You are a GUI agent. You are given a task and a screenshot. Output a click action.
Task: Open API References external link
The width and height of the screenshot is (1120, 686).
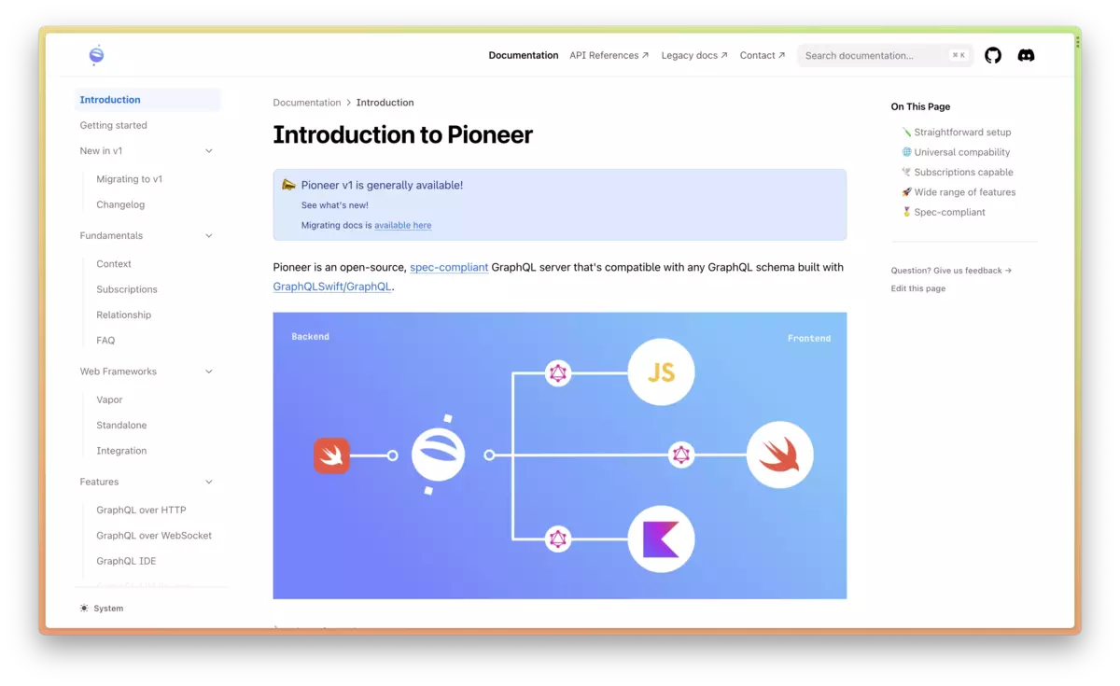point(609,55)
